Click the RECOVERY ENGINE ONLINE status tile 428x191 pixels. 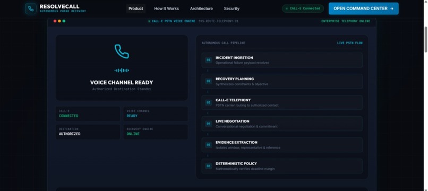point(156,132)
